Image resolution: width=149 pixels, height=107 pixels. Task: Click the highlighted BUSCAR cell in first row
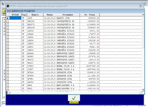[15, 18]
